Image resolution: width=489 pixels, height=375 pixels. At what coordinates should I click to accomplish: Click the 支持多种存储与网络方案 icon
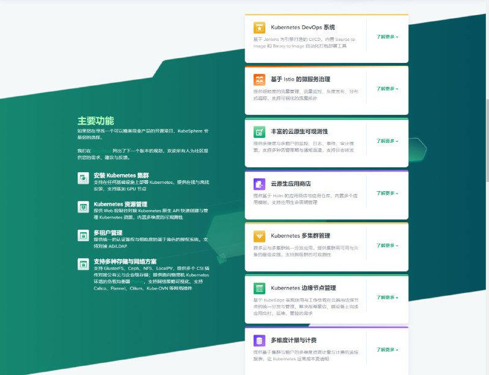pyautogui.click(x=83, y=264)
